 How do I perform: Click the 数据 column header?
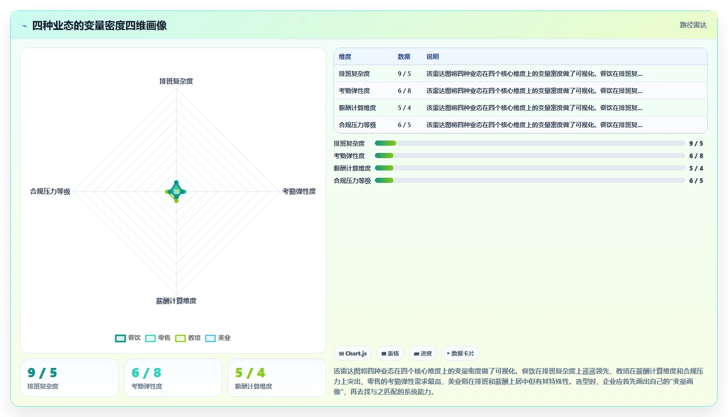[x=404, y=57]
